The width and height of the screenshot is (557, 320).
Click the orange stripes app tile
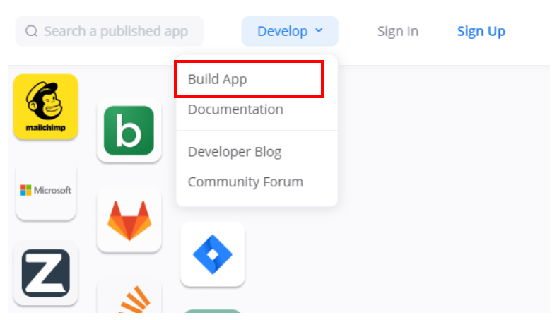click(x=129, y=297)
